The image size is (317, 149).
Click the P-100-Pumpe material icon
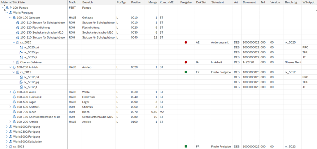click(x=7, y=8)
